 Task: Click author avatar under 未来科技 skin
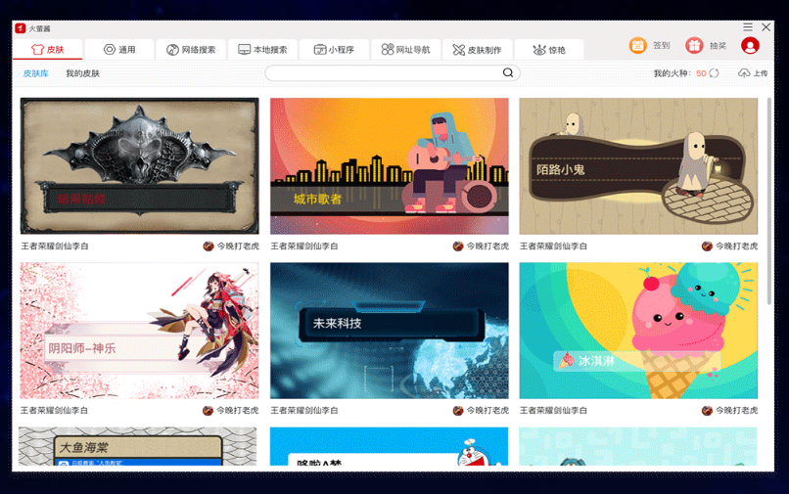[458, 411]
